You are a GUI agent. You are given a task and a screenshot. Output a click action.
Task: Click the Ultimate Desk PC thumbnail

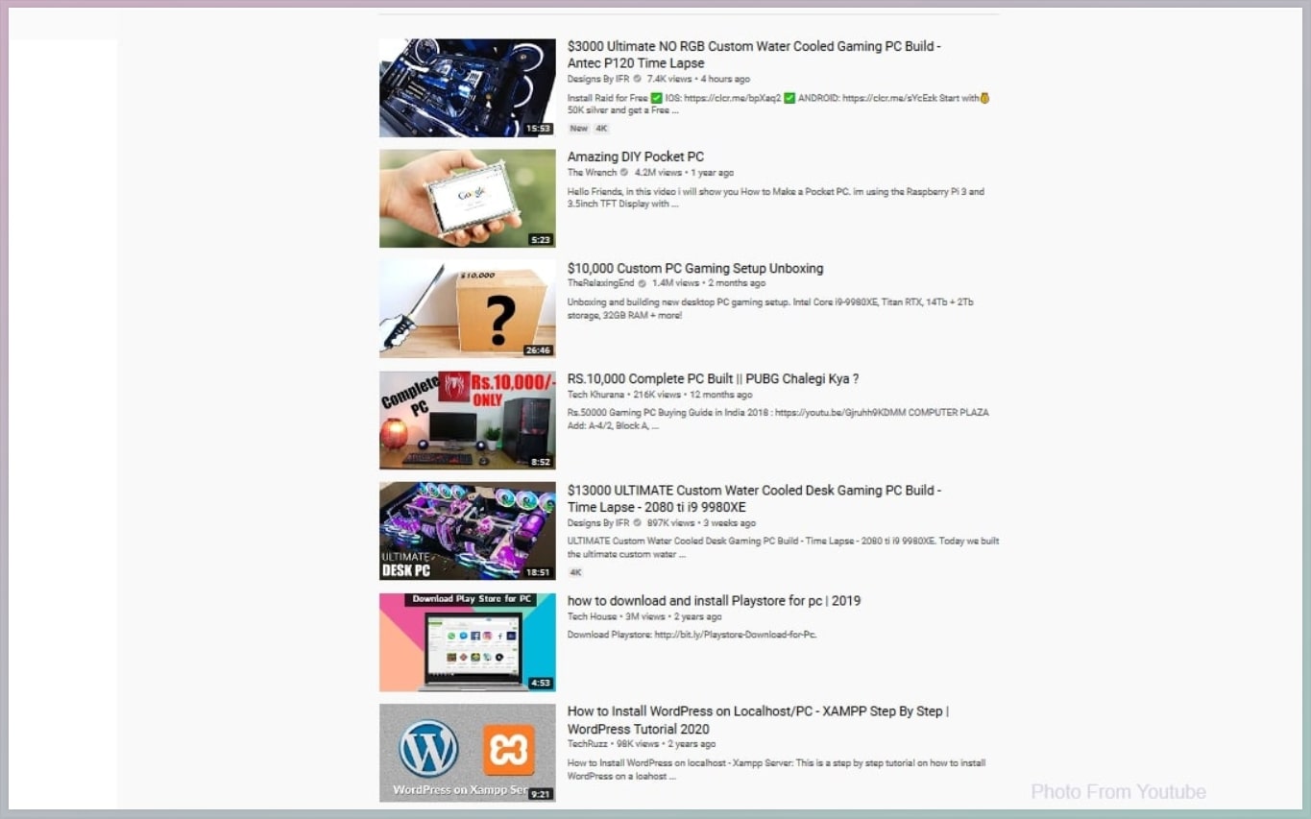click(468, 531)
